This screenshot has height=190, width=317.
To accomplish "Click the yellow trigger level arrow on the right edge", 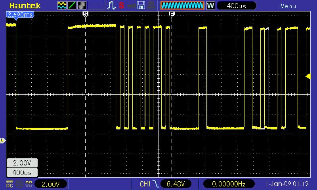I will 308,76.
